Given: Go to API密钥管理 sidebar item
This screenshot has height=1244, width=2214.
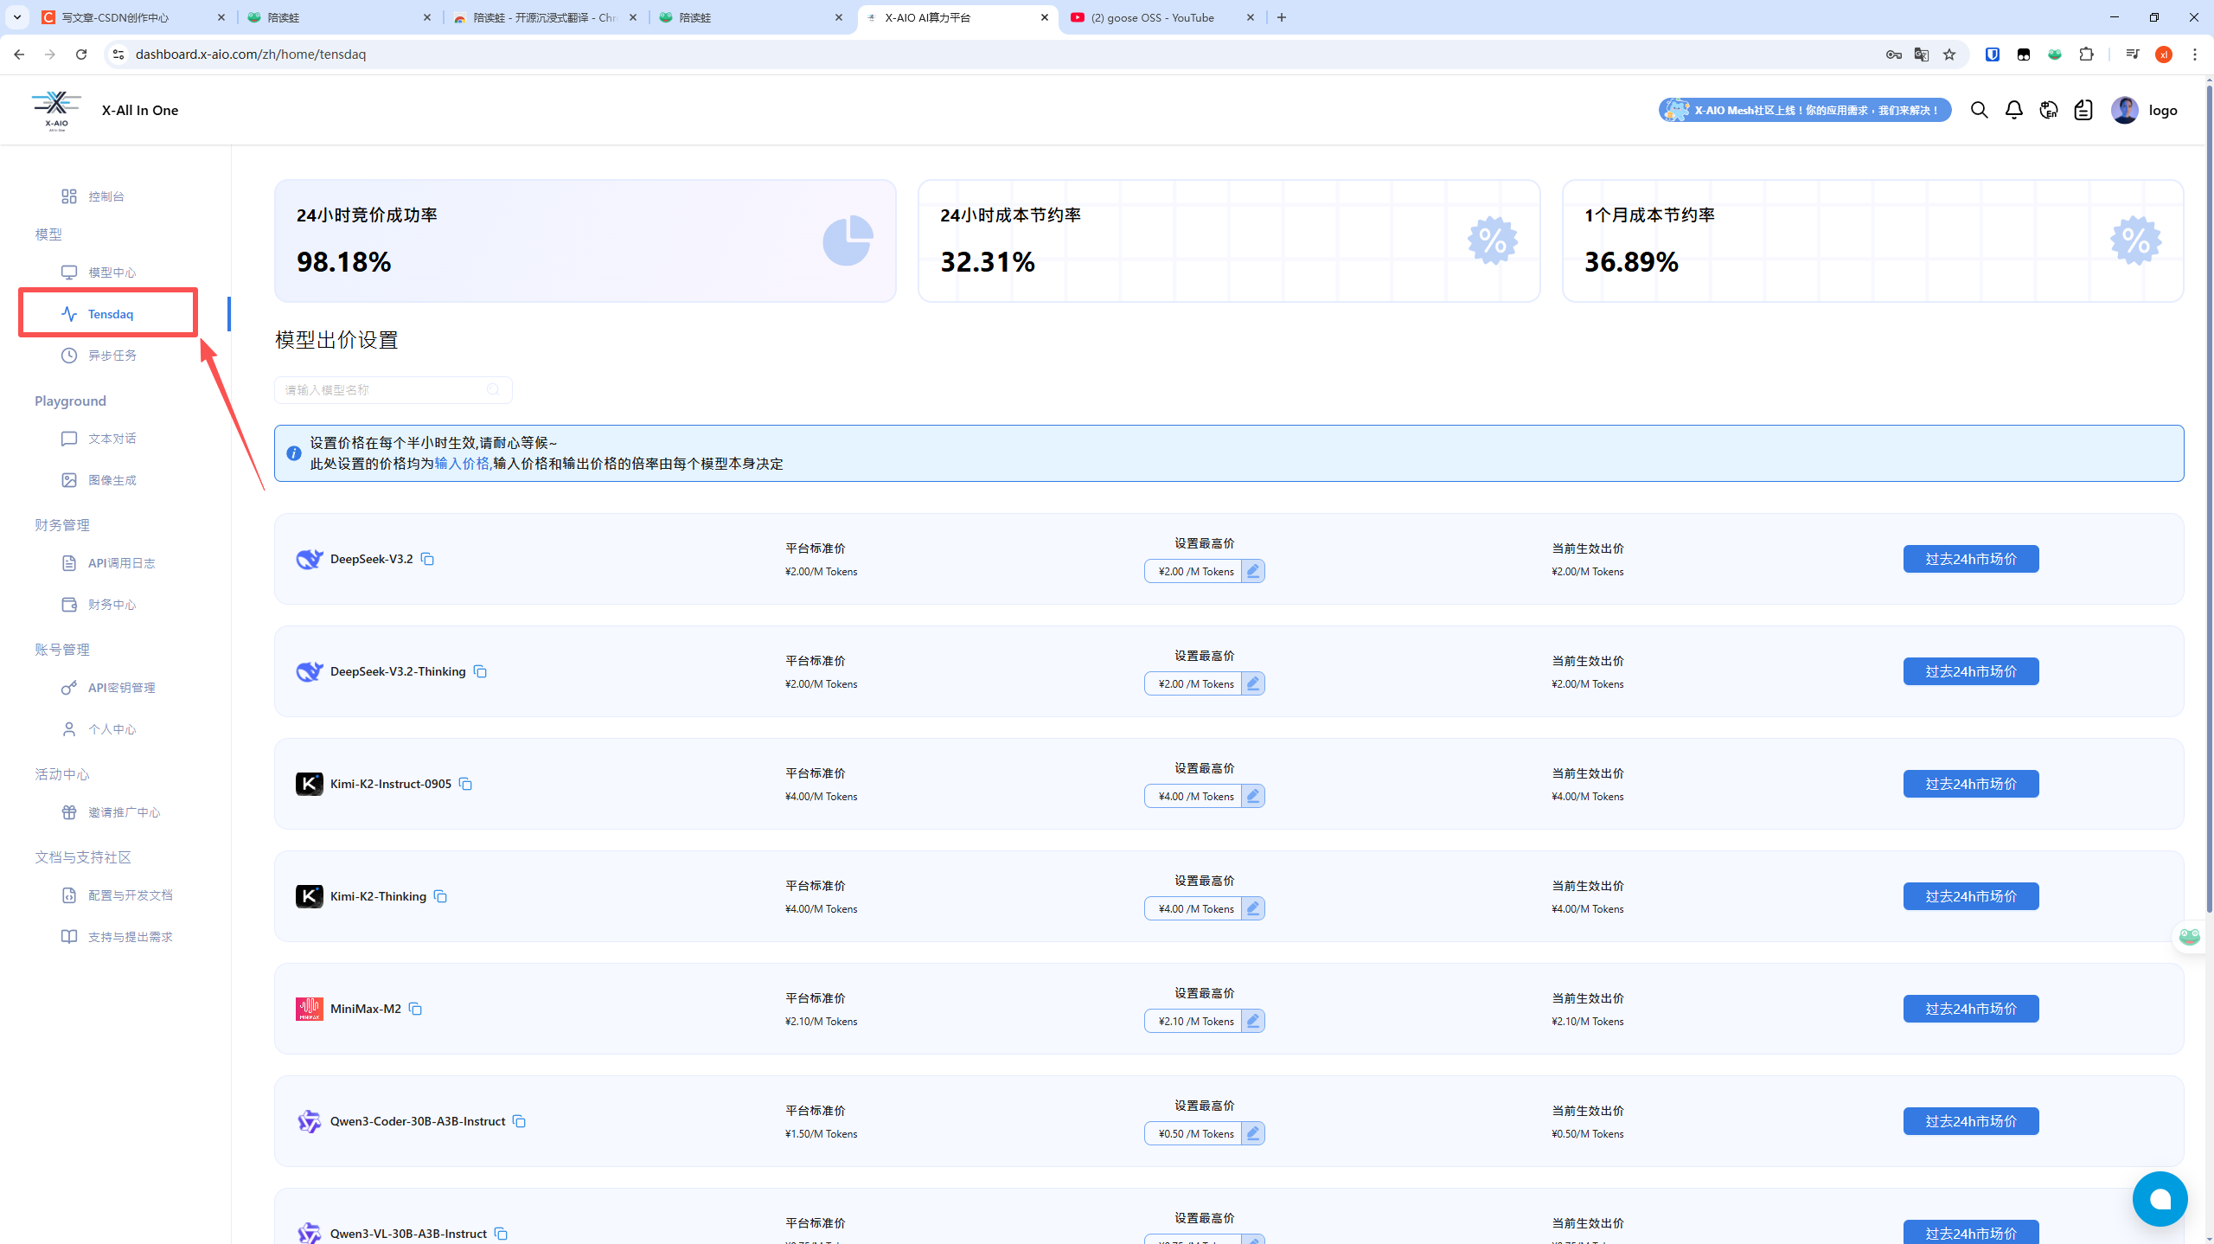Looking at the screenshot, I should tap(121, 688).
